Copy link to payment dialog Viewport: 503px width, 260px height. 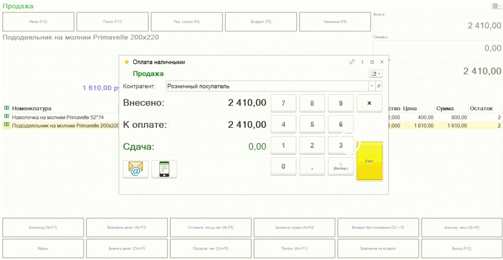coord(352,62)
